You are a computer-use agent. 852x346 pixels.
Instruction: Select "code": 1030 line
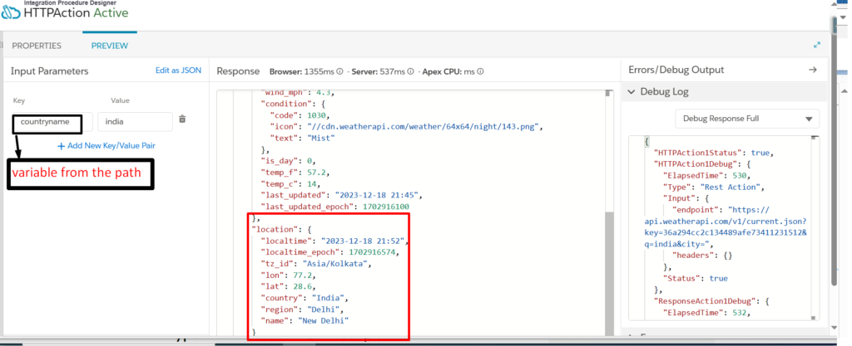300,115
